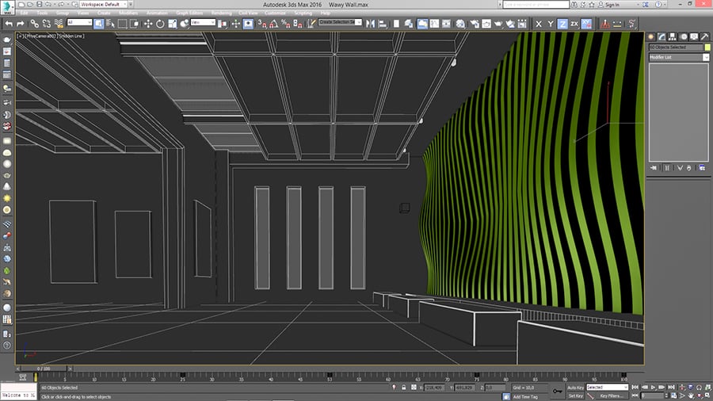Click the Undo arrow in main toolbar

(9, 24)
